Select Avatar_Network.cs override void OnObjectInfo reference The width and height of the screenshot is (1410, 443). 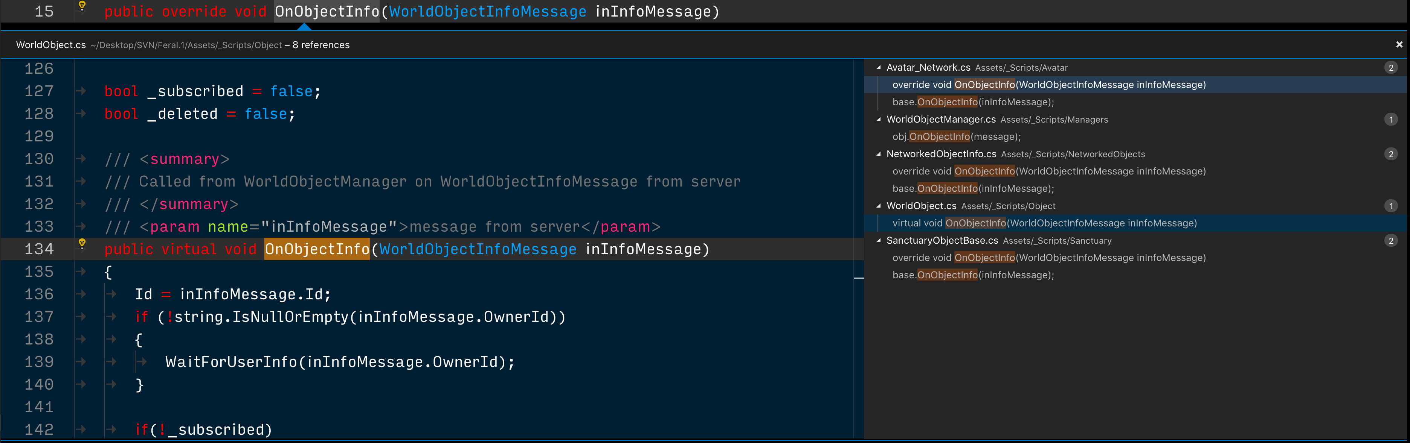tap(1135, 85)
